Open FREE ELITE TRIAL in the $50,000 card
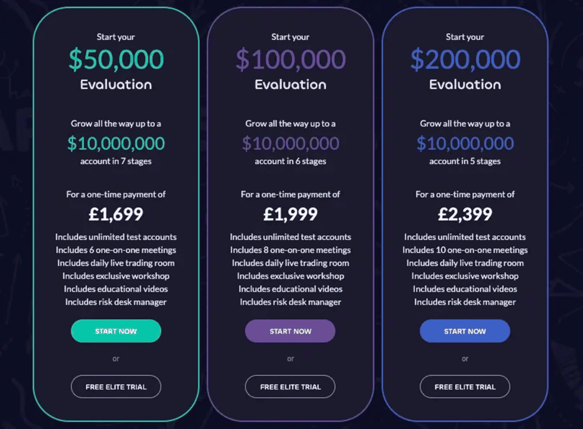The image size is (583, 429). [x=116, y=387]
